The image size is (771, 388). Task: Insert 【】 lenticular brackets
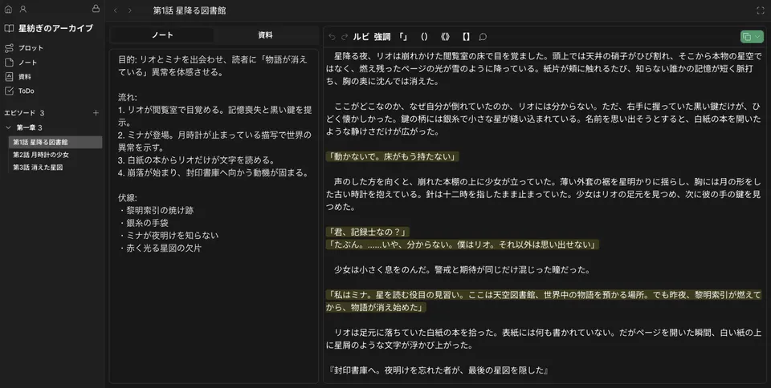click(x=466, y=37)
